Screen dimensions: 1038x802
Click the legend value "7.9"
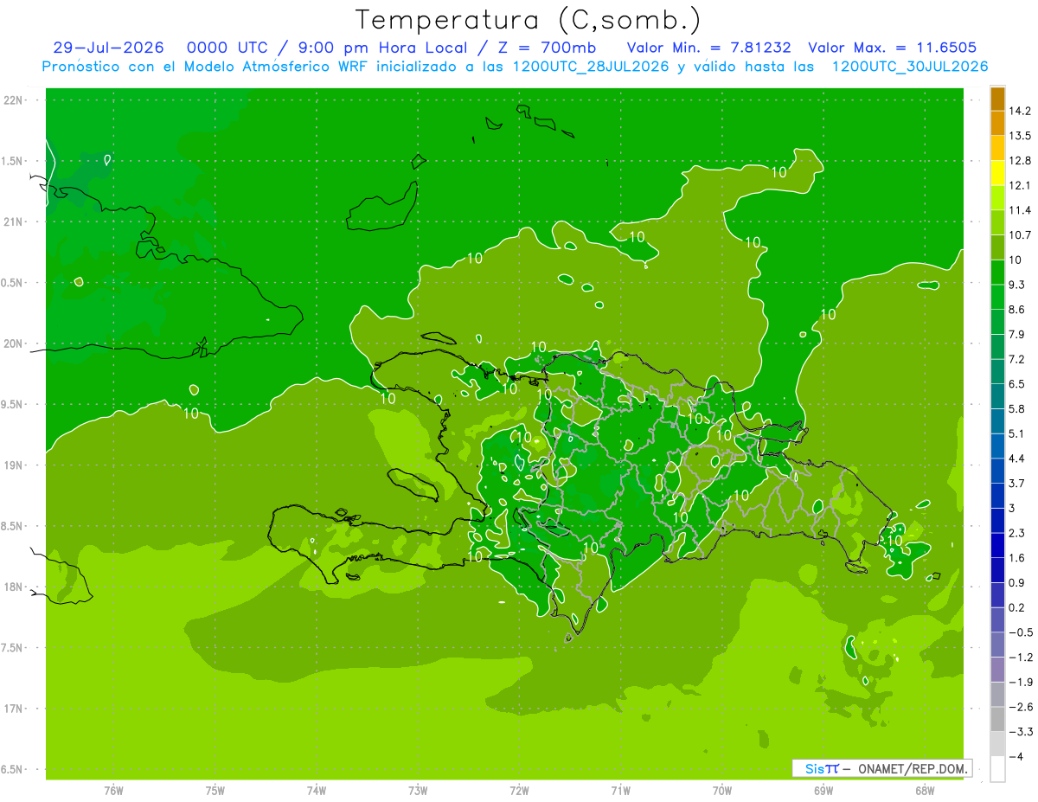pyautogui.click(x=1017, y=335)
